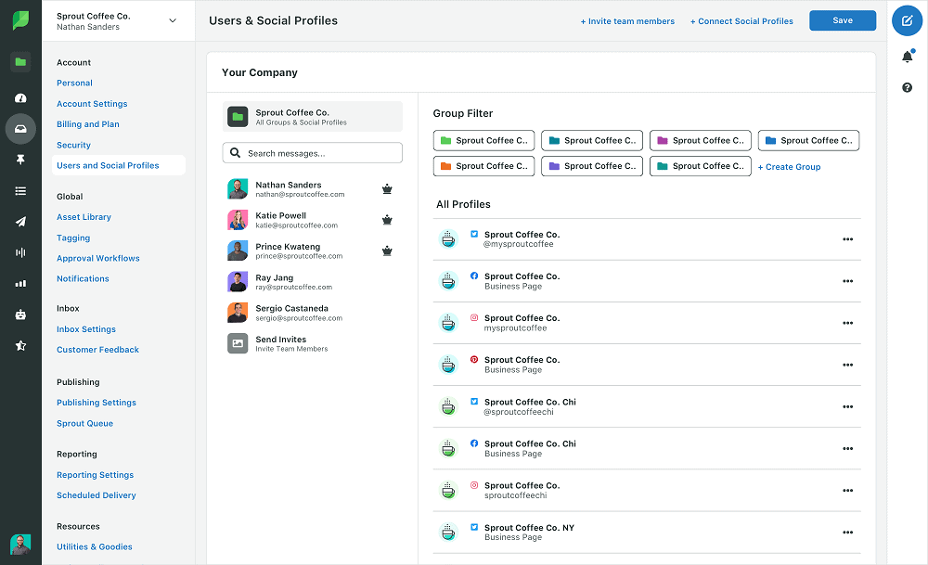Image resolution: width=928 pixels, height=565 pixels.
Task: Open Asset Library
Action: (84, 217)
